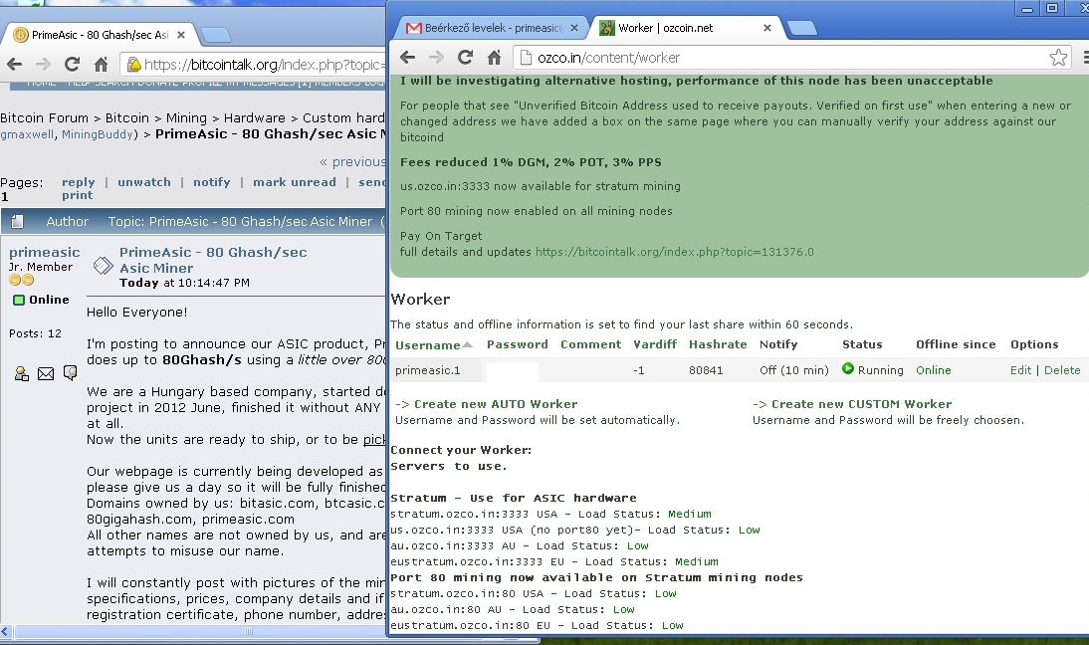Open home page in bitcointalk window
The image size is (1089, 645).
[x=101, y=65]
